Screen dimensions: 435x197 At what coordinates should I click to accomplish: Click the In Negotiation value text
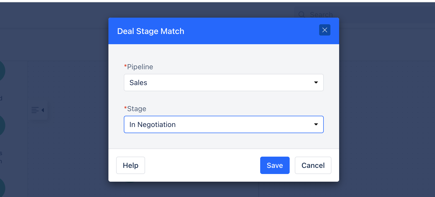(x=153, y=124)
